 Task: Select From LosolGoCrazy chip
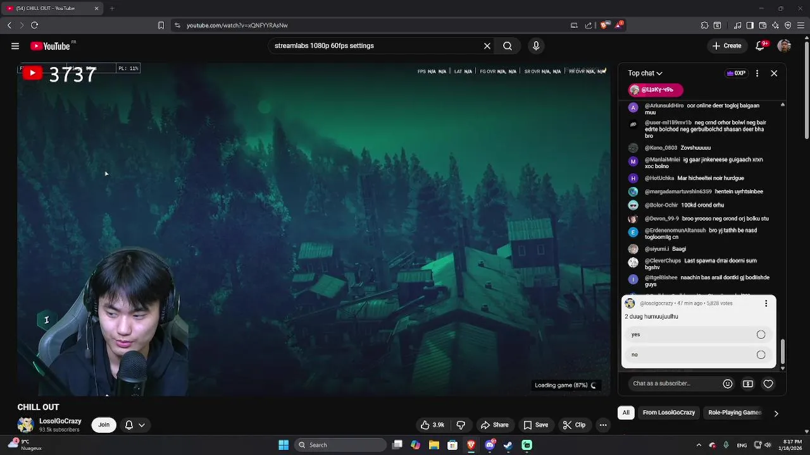coord(669,413)
